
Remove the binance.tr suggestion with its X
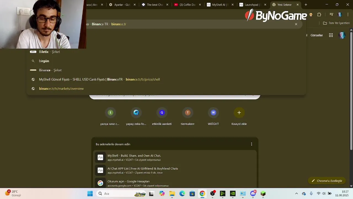tap(296, 24)
